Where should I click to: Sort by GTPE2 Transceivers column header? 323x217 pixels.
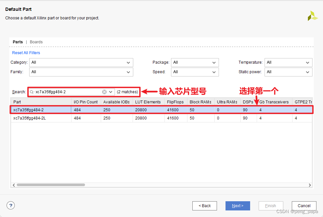coord(302,102)
